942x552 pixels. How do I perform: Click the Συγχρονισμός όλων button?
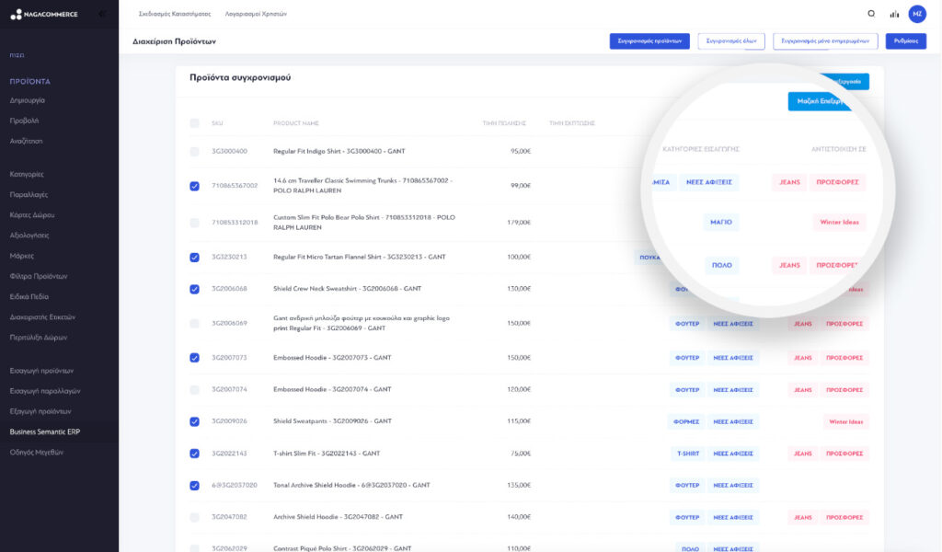point(731,41)
